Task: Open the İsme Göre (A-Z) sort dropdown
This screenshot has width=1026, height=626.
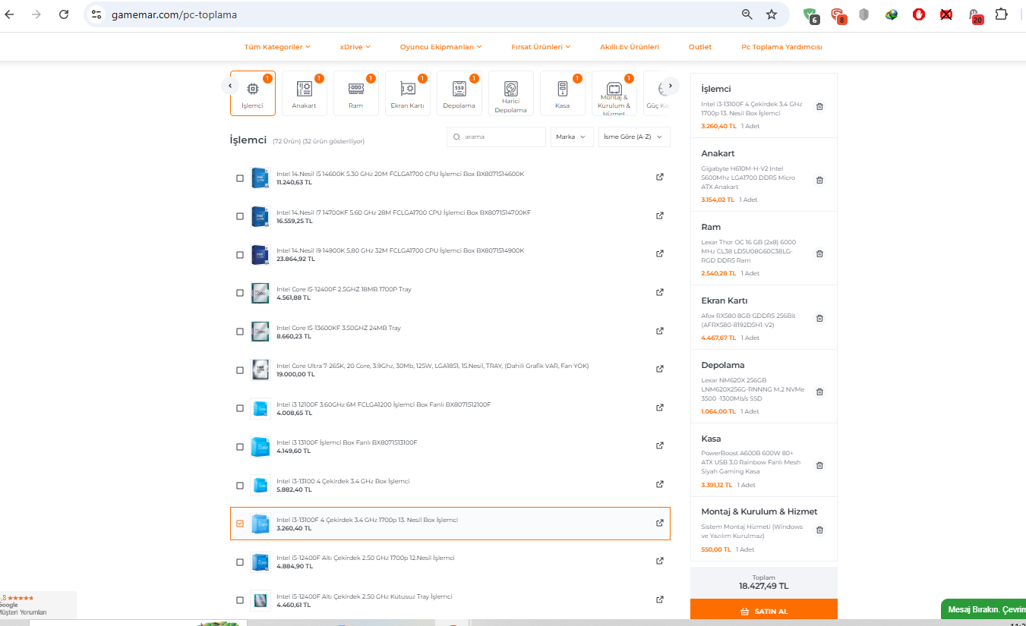Action: (634, 137)
